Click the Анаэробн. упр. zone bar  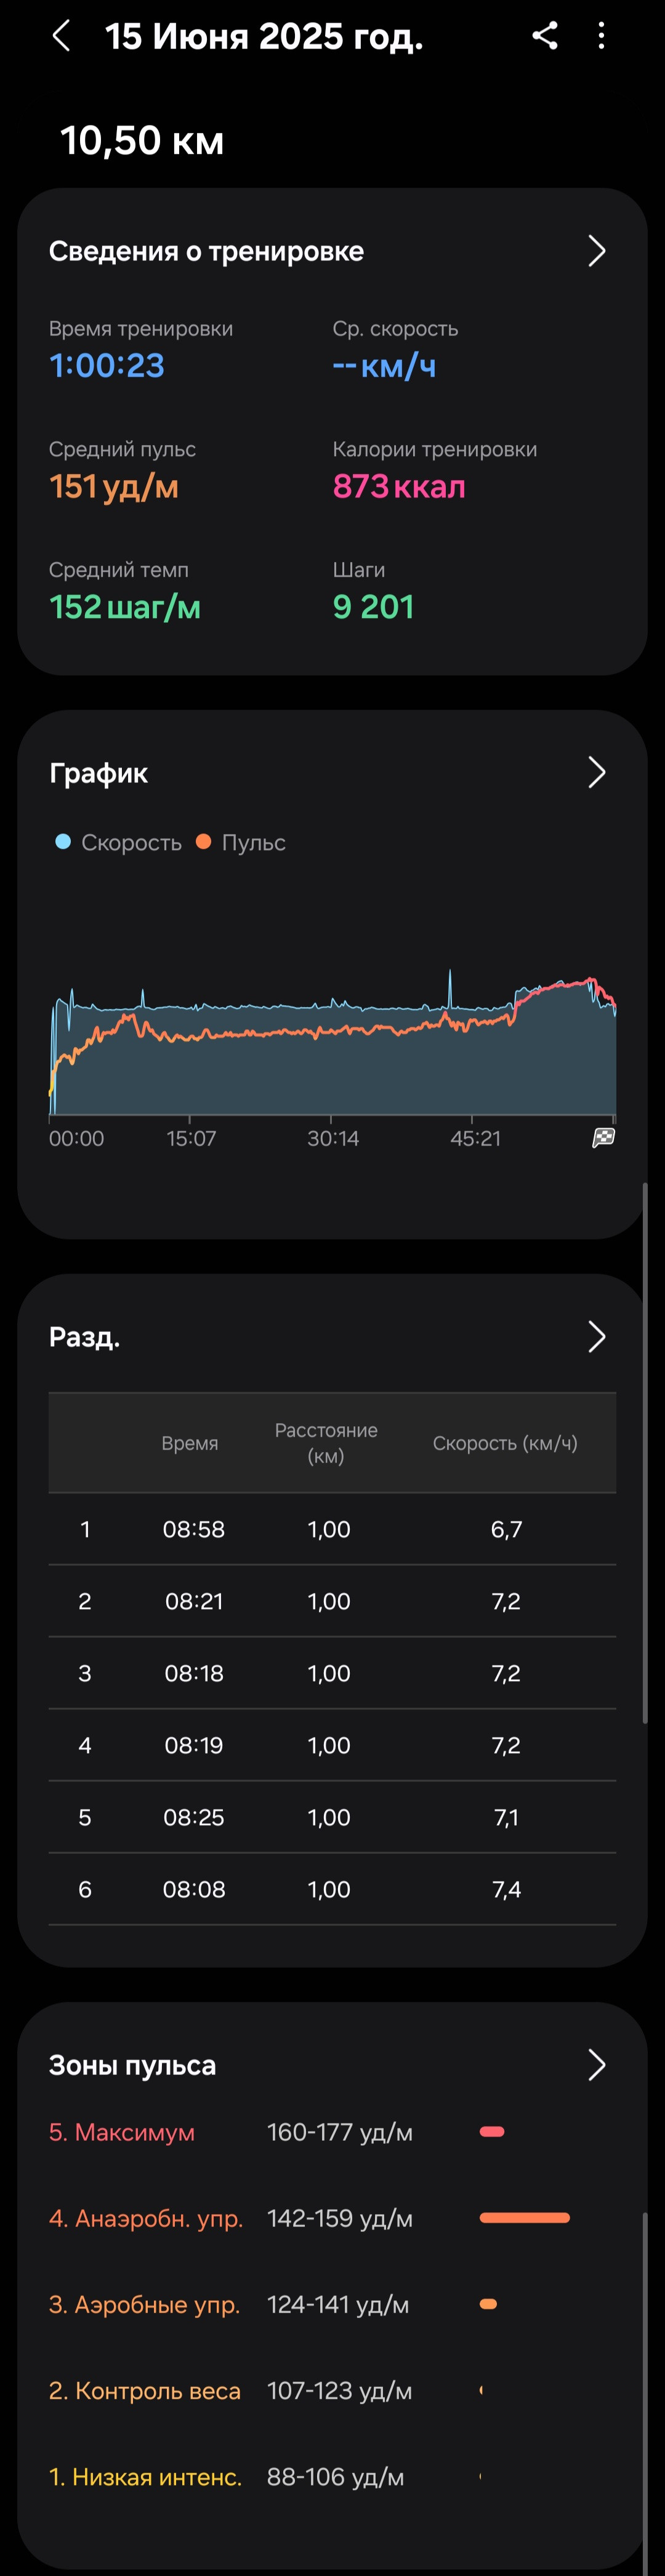click(x=525, y=2218)
